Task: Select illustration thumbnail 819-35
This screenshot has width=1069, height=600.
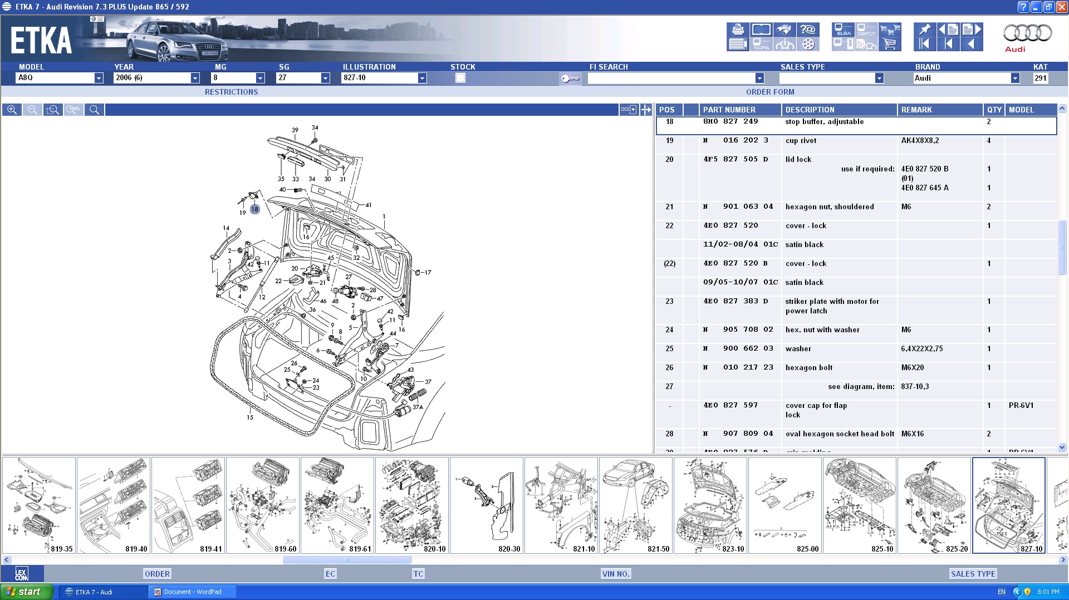Action: click(x=39, y=505)
